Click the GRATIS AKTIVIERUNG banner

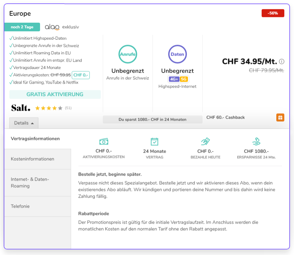point(55,94)
